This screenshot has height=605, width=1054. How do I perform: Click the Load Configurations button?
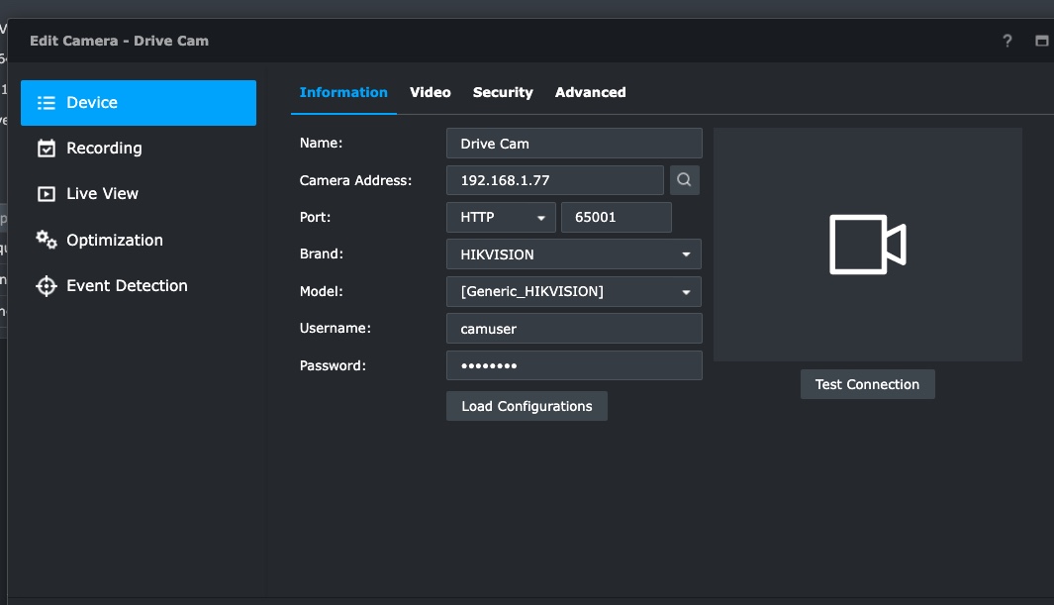pyautogui.click(x=527, y=406)
